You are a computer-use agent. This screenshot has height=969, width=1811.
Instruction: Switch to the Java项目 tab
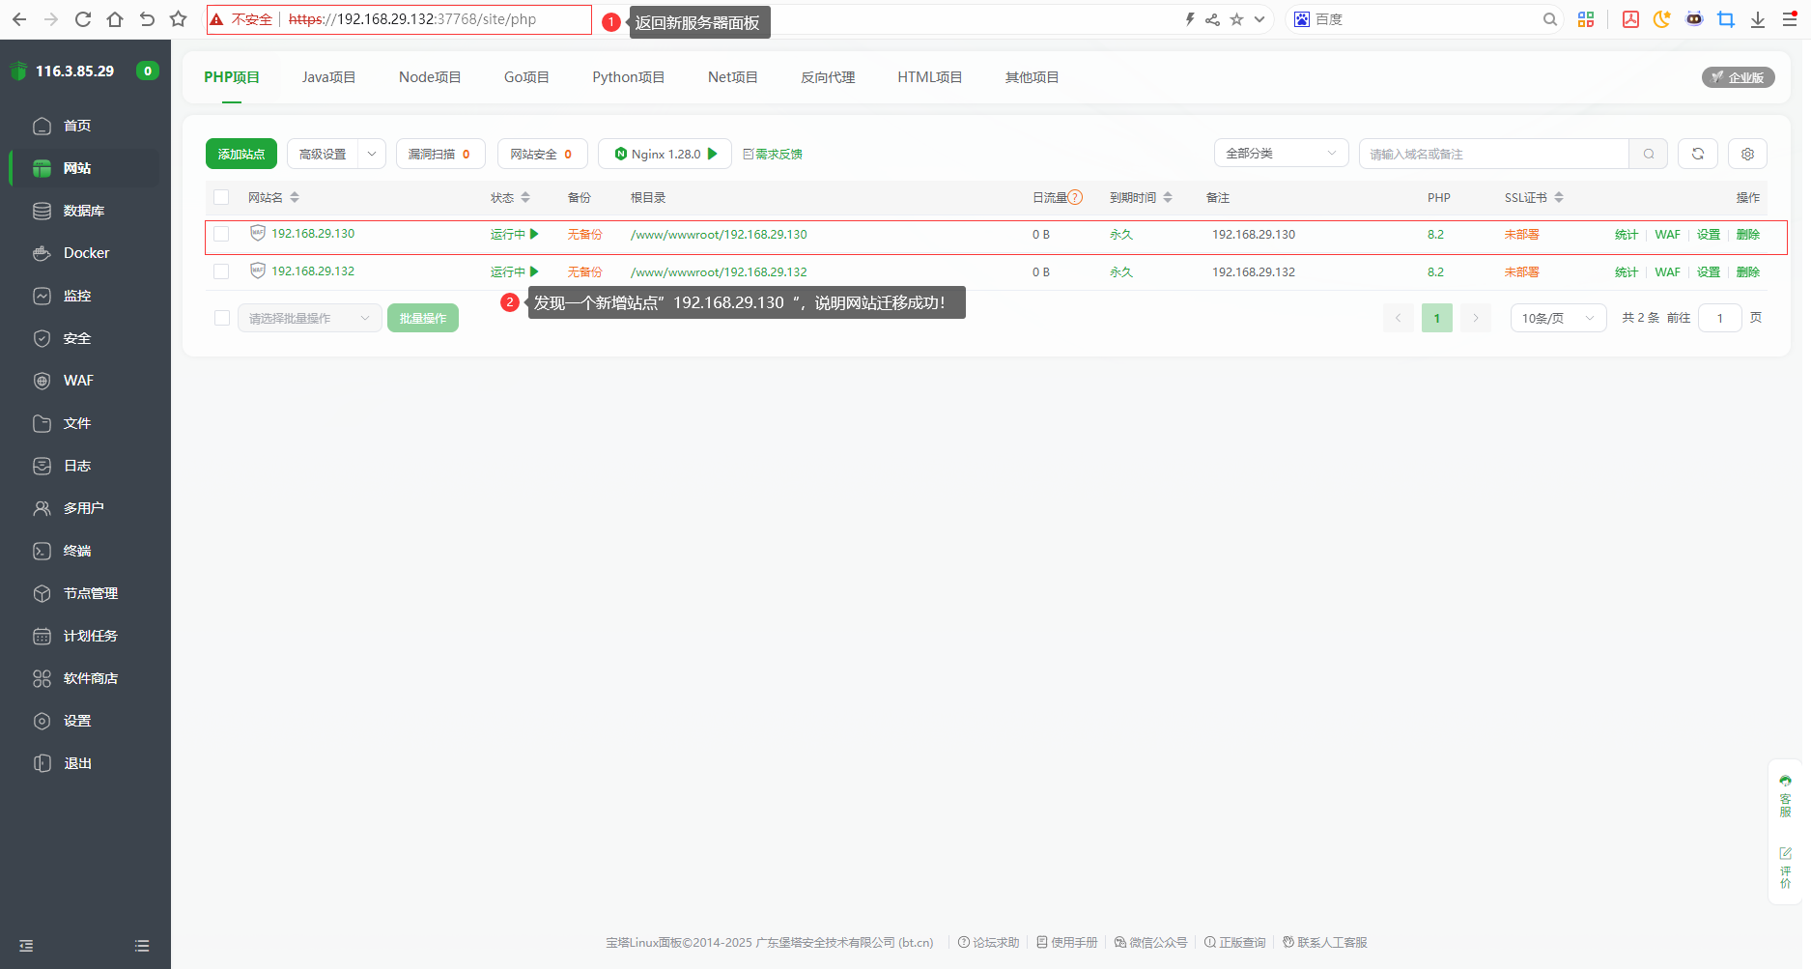point(329,76)
